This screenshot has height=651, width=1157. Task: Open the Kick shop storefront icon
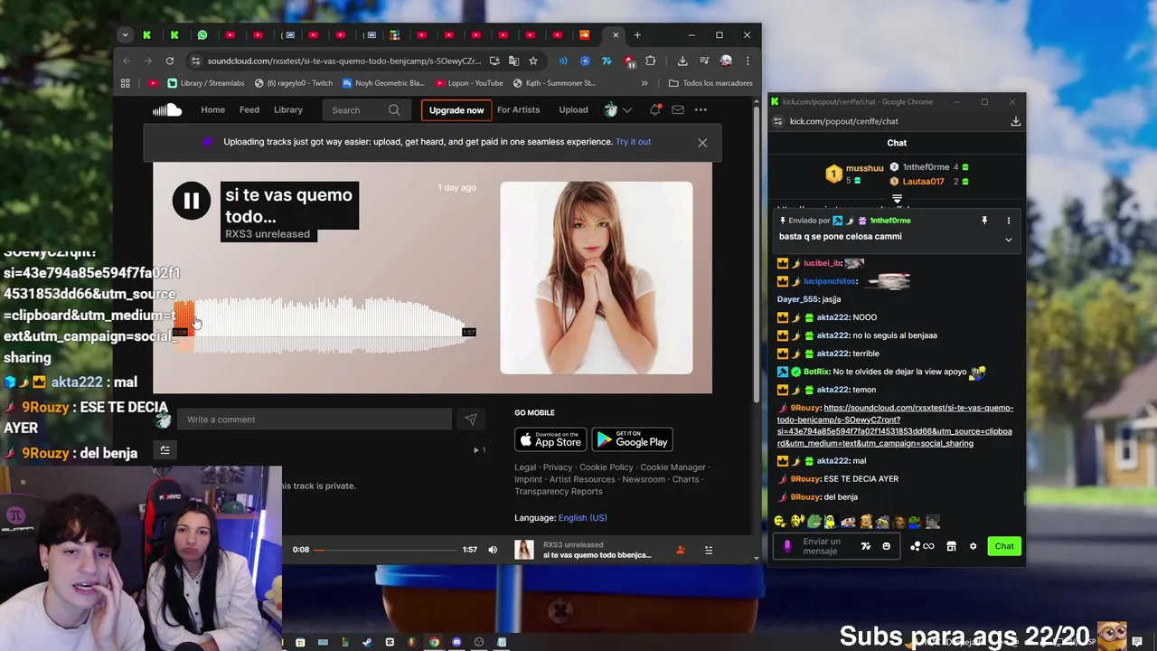click(951, 546)
